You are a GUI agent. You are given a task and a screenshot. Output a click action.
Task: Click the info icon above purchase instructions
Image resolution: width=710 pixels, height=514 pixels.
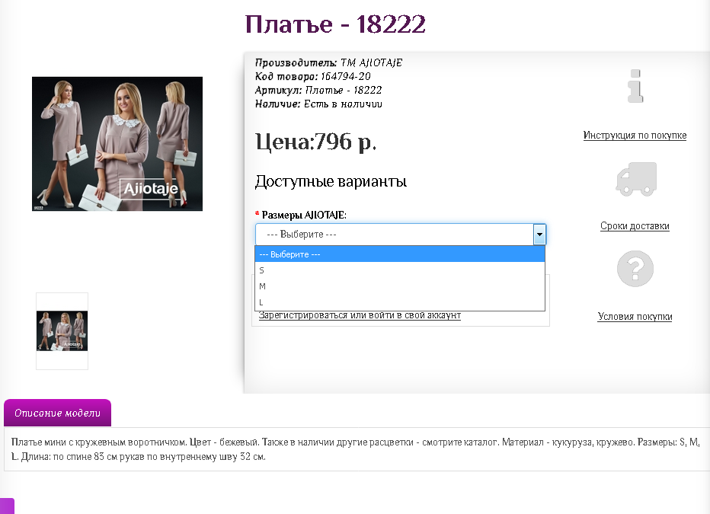point(635,86)
